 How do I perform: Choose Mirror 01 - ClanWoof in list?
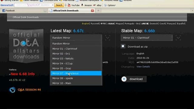click(76, 49)
